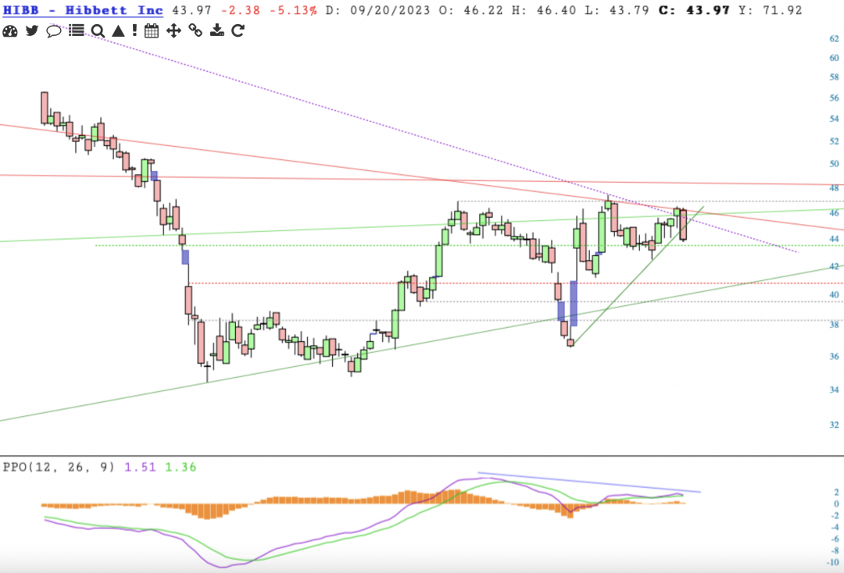Open the calendar icon
The image size is (844, 573).
click(152, 30)
